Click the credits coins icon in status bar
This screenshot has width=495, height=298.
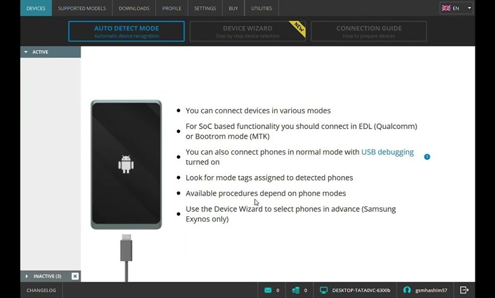click(296, 290)
